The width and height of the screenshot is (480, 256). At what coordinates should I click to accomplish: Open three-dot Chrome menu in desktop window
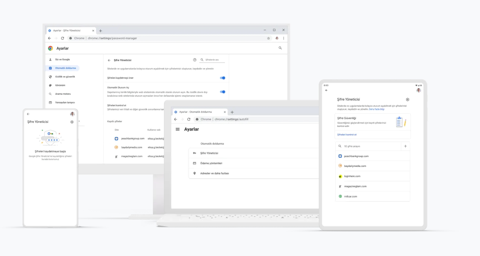click(283, 38)
